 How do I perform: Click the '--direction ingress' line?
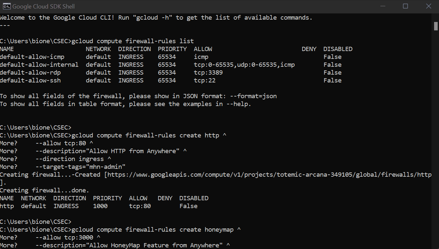coord(73,159)
